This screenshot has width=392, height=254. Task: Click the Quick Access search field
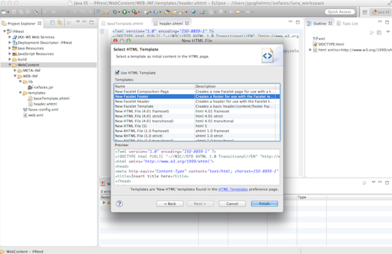(x=339, y=11)
